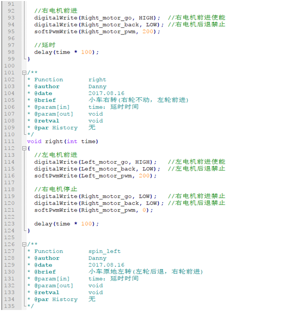Click 'digitalWrite(Right_motor_back, LOW);' on line 120
Viewport: 281px width, 311px height.
[x=99, y=203]
